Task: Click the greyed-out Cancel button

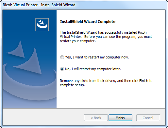Action: click(x=148, y=118)
